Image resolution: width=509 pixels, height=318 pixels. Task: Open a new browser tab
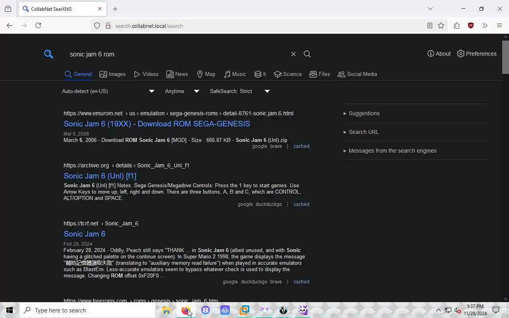[x=115, y=9]
